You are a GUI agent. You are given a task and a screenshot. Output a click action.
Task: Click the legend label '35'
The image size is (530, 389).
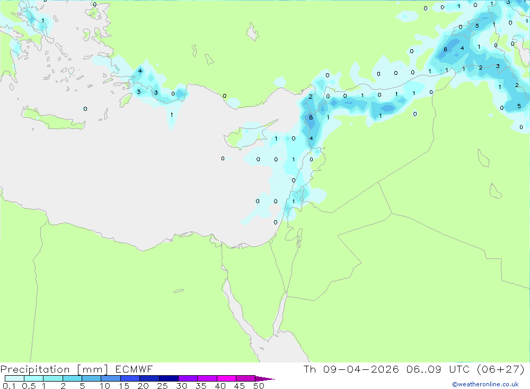point(201,386)
